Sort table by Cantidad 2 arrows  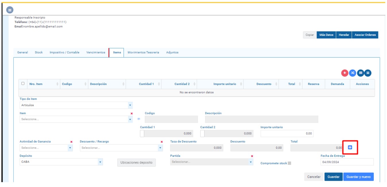[x=194, y=84]
